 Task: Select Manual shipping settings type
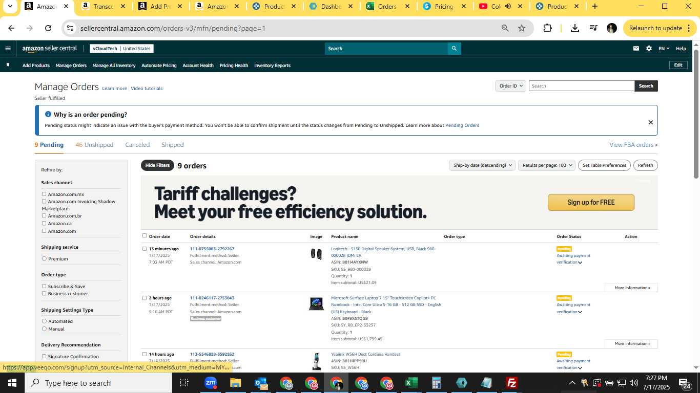44,329
